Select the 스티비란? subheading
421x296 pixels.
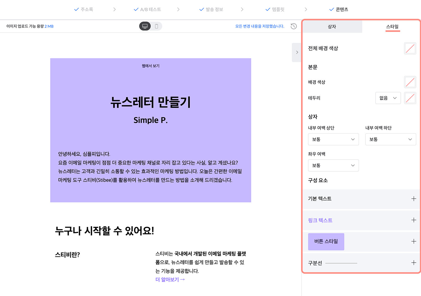[67, 255]
